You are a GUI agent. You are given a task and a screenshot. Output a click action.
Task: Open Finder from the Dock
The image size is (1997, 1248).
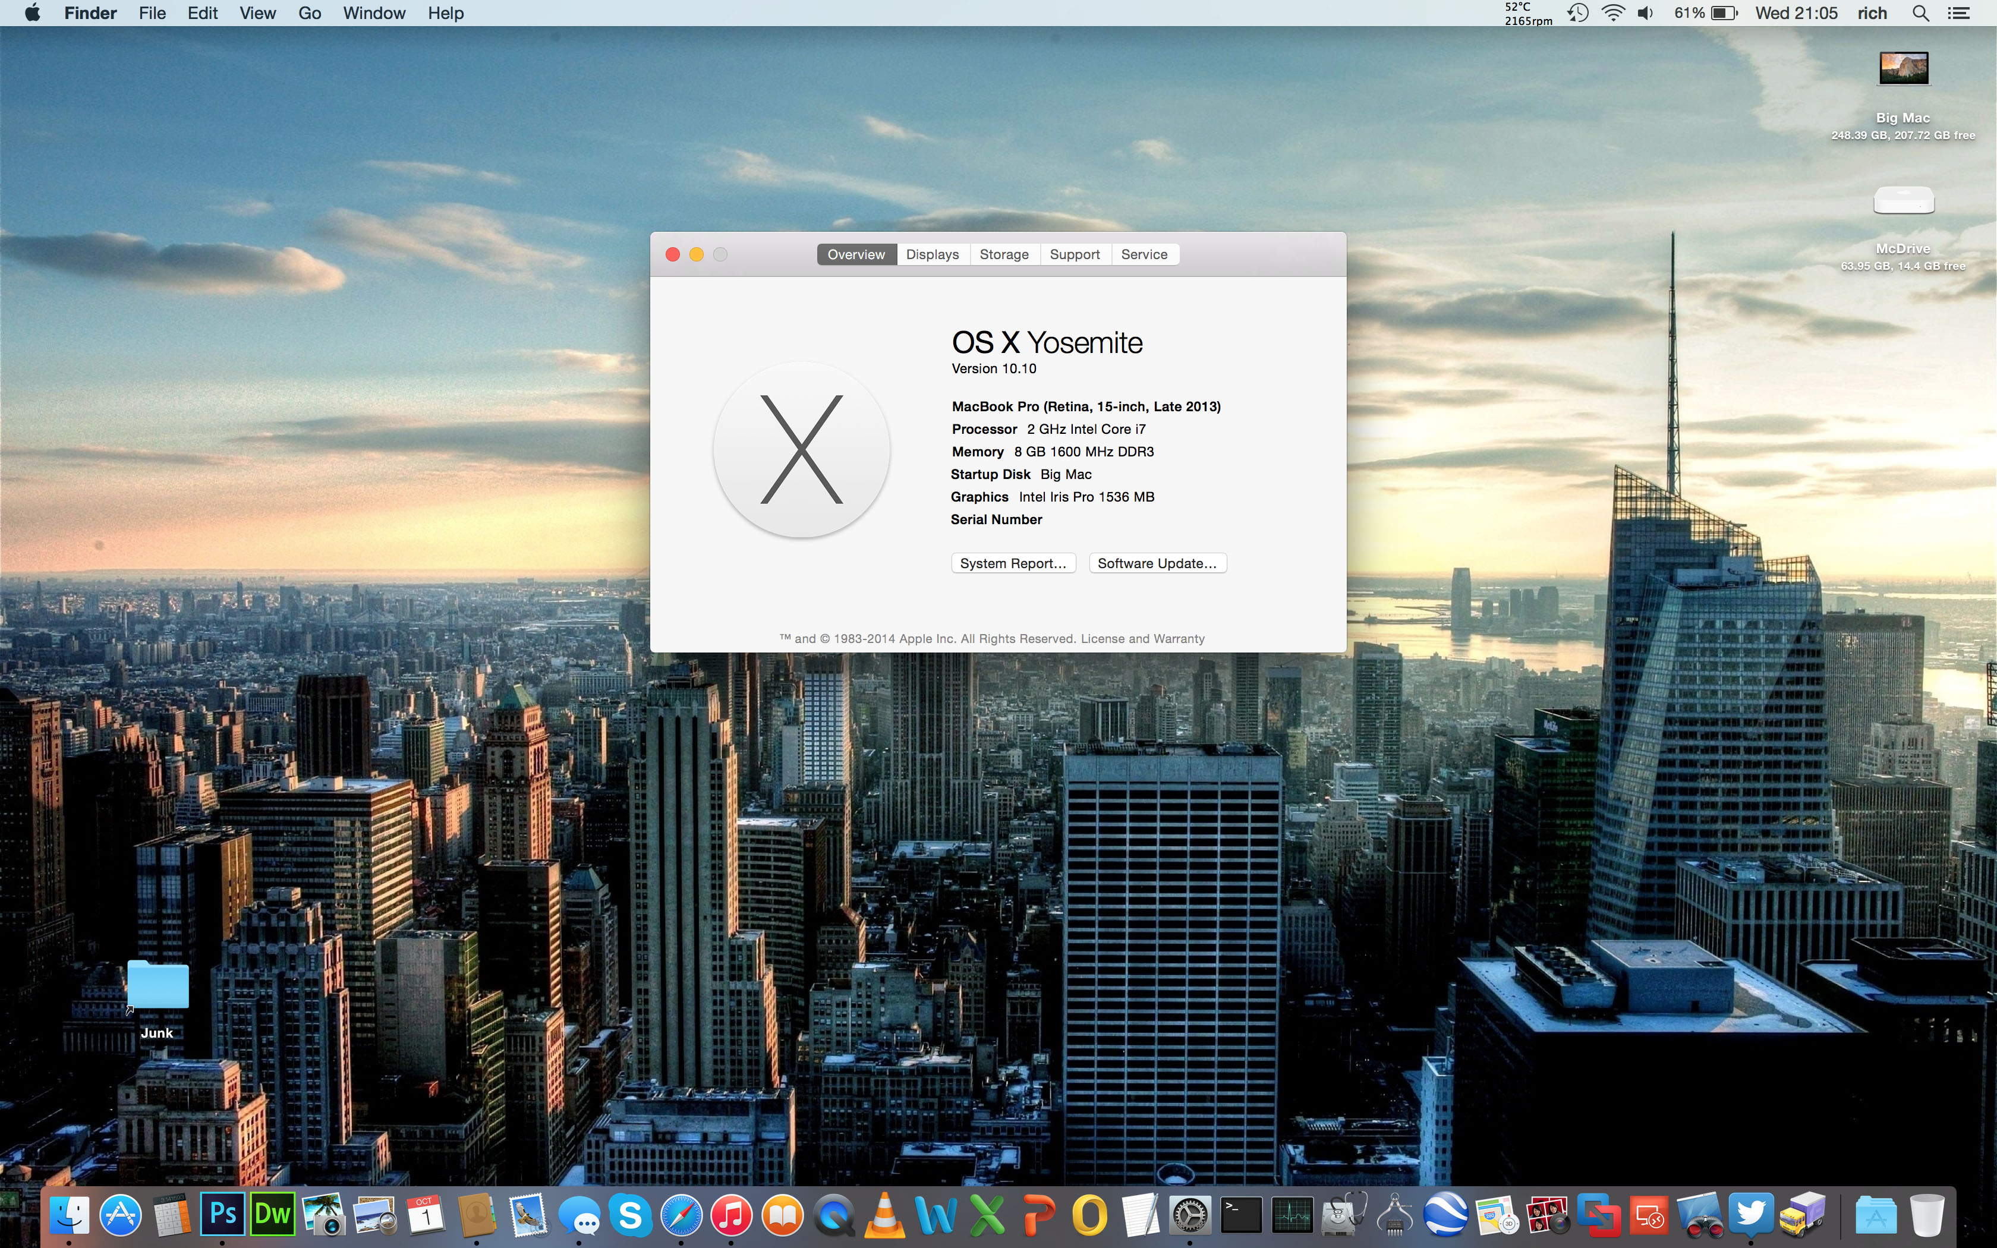70,1215
